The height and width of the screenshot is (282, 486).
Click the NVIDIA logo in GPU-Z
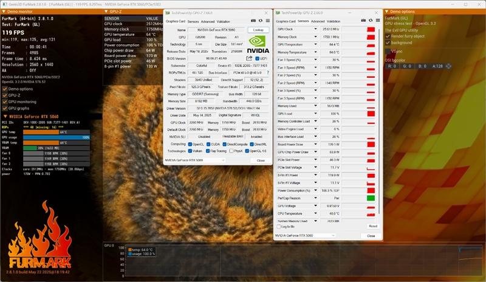pyautogui.click(x=258, y=45)
